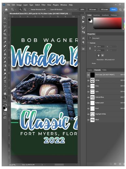This screenshot has height=169, width=126.
Task: Open the search magnifier next to Share
Action: click(x=120, y=9)
